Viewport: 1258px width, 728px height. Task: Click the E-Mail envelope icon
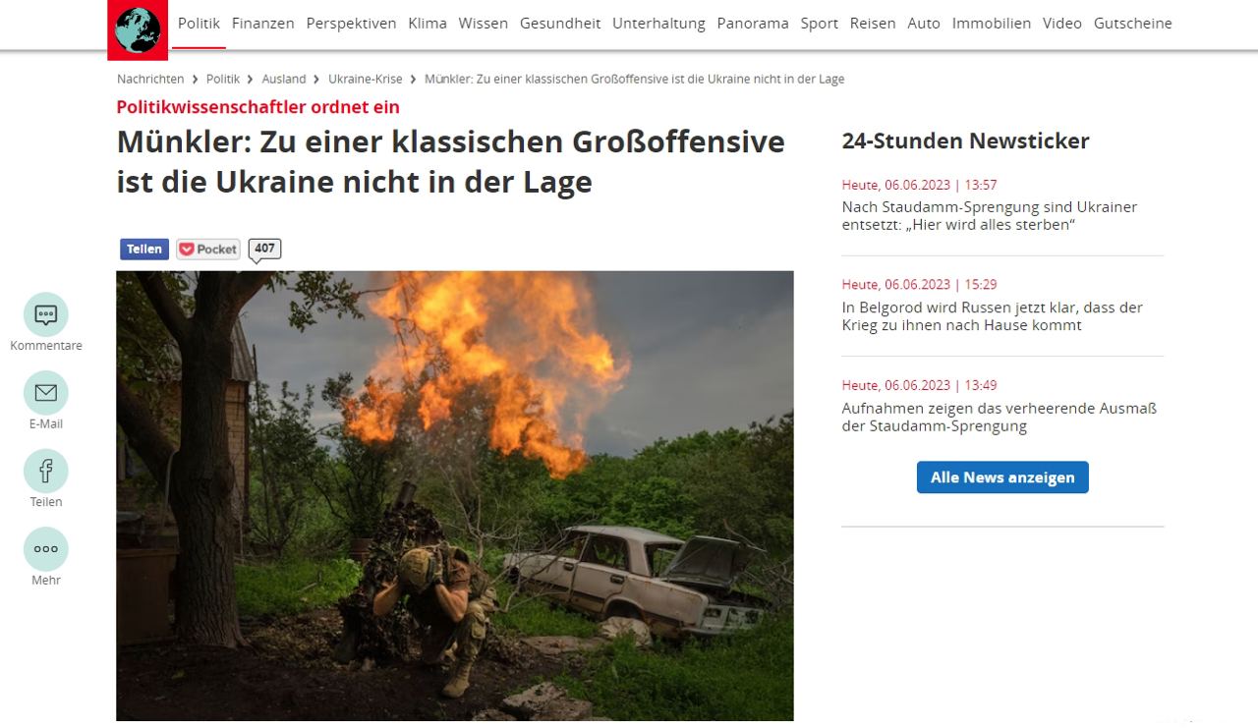(46, 393)
